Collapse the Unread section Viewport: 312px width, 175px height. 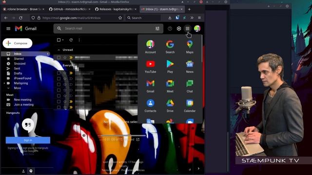(58, 50)
